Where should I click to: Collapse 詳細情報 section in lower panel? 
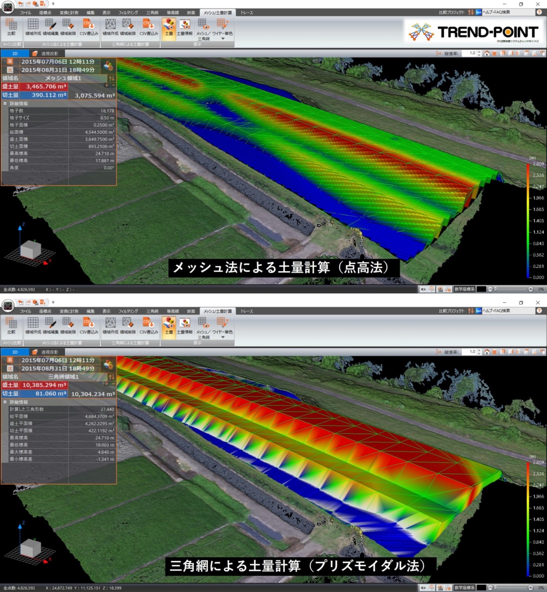pos(5,402)
